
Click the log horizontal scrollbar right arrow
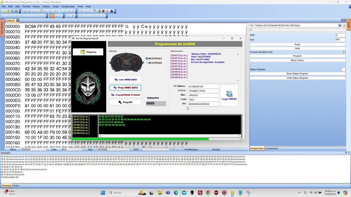tap(240, 136)
